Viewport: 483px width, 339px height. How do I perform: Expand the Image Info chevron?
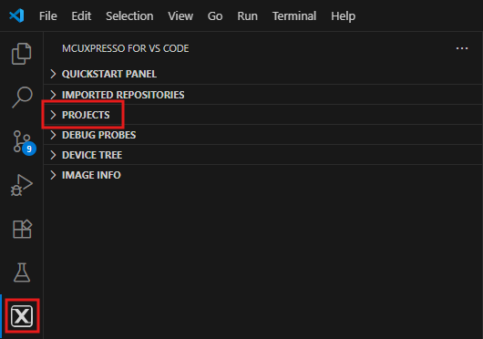[53, 175]
